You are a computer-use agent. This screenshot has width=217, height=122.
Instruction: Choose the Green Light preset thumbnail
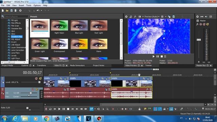pos(40,44)
